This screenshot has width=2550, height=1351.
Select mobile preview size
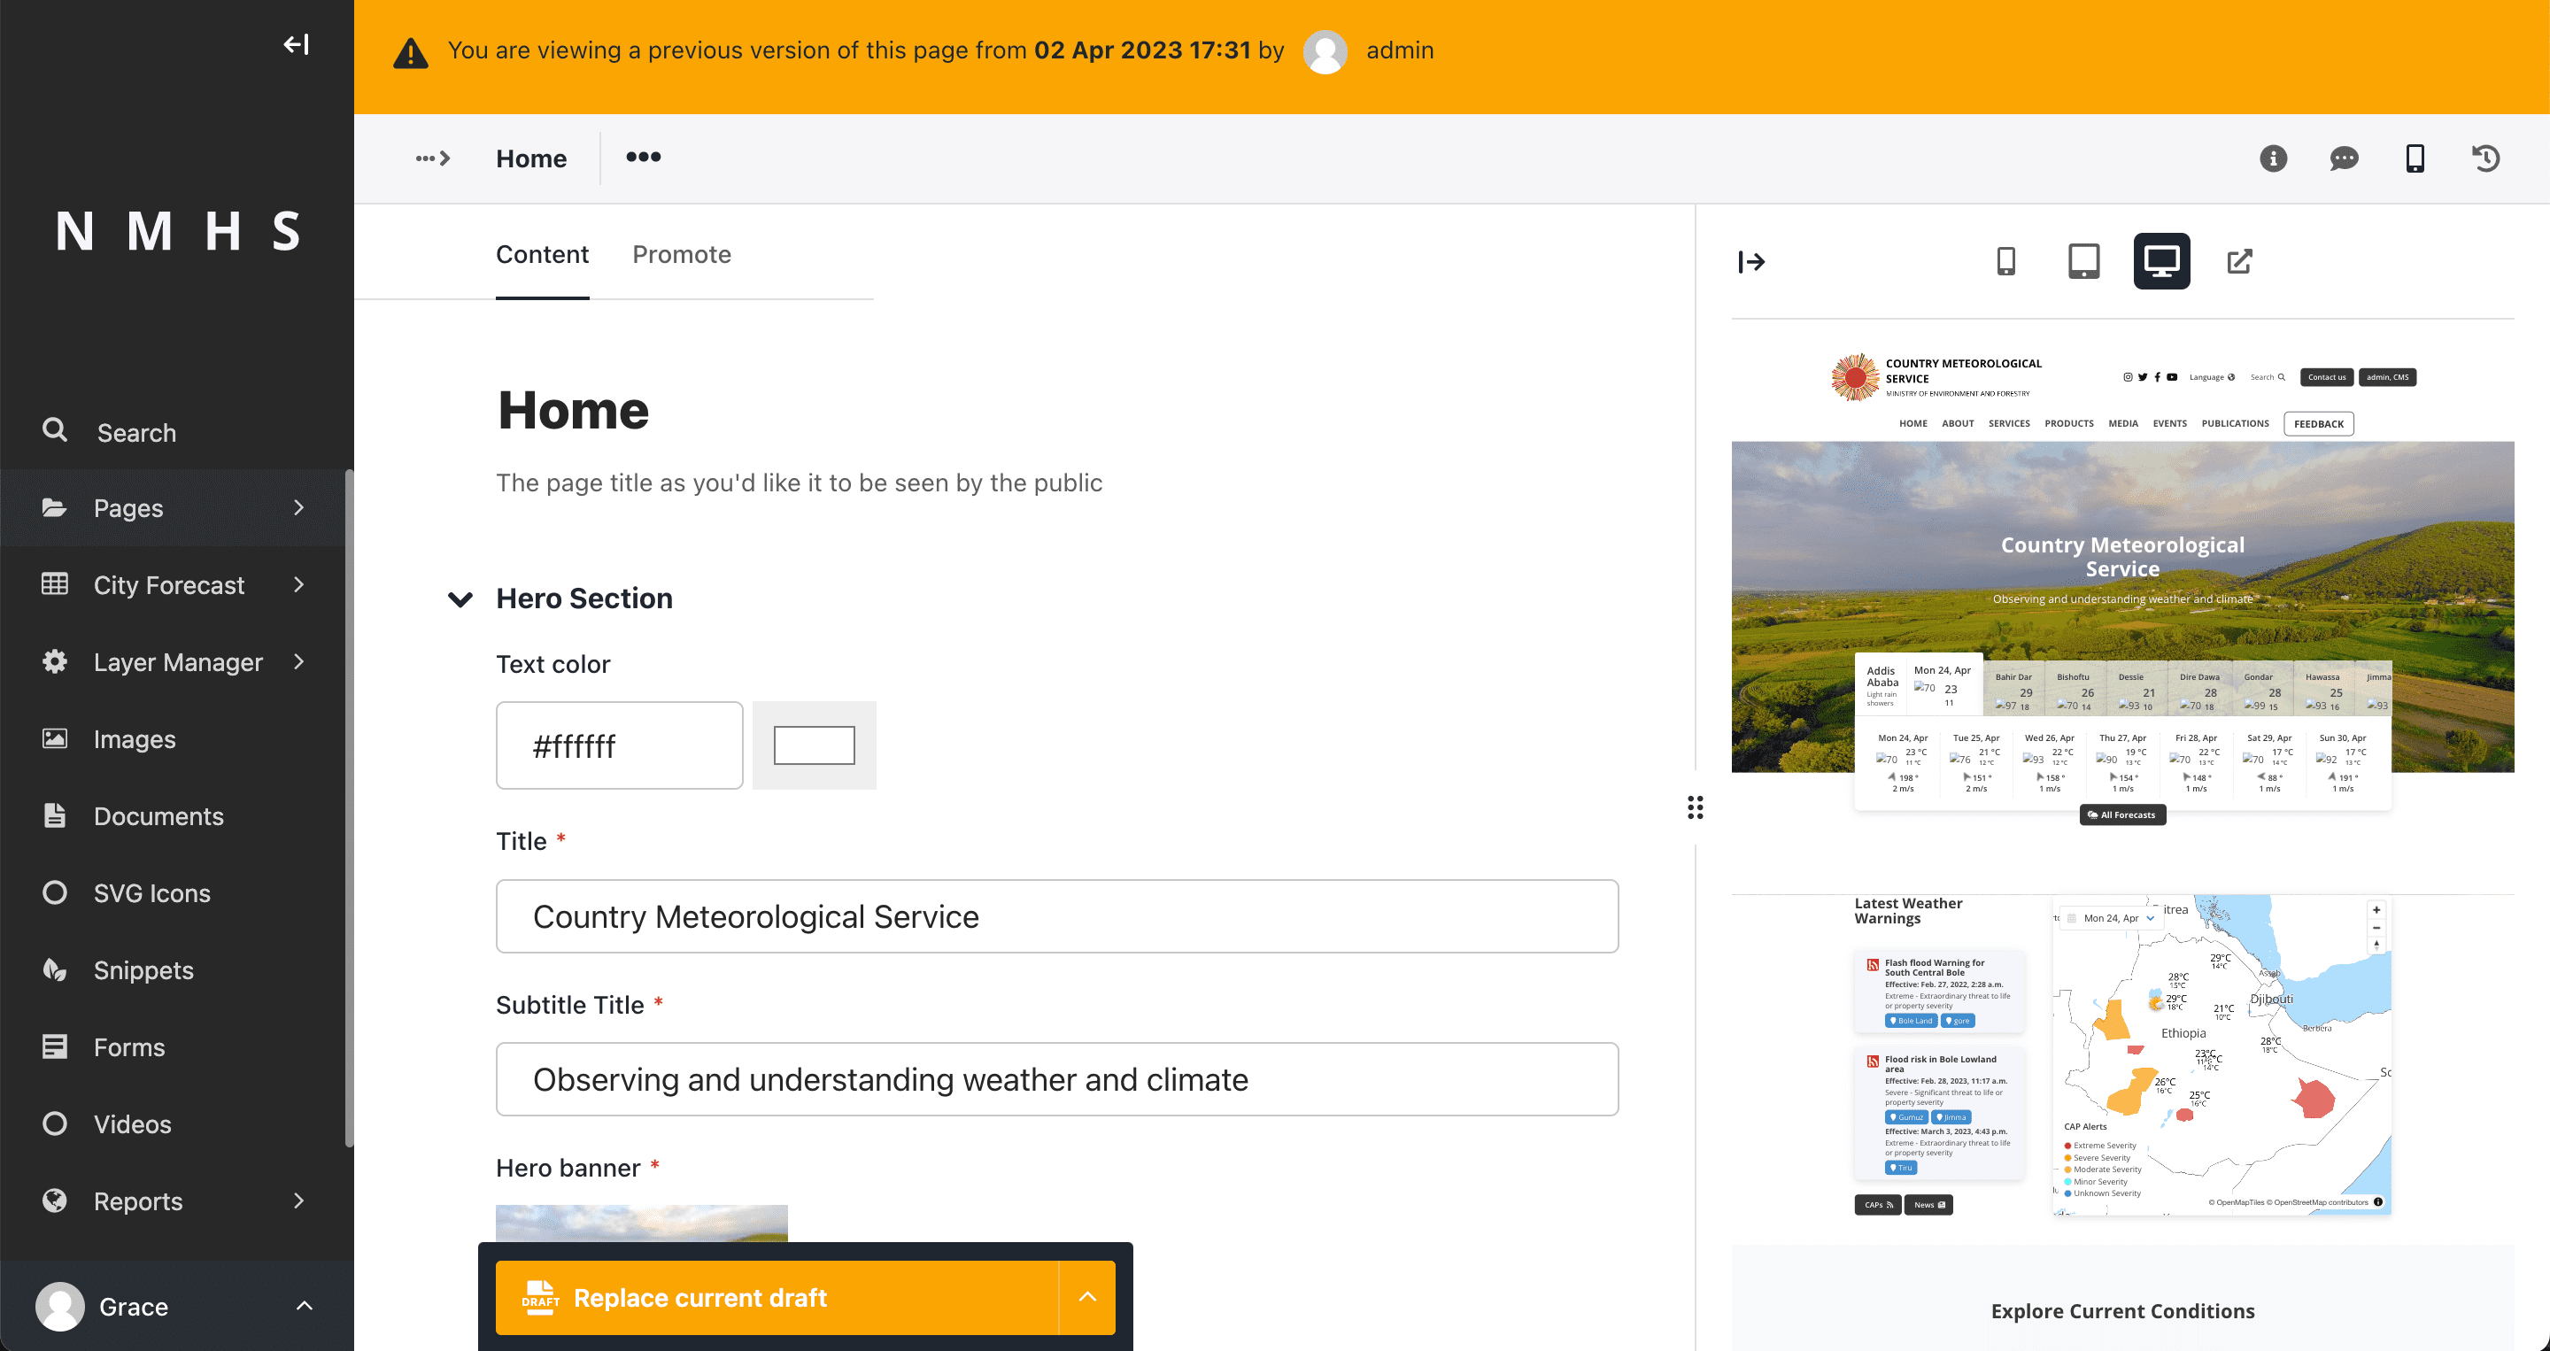[2005, 261]
